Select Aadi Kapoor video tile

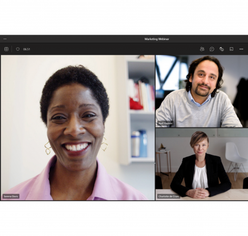click(x=202, y=91)
